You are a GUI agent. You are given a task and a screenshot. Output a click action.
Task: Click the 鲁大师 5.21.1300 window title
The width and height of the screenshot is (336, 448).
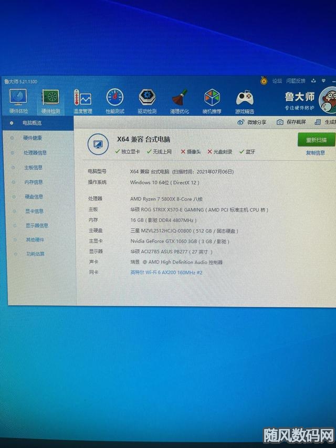coord(20,81)
